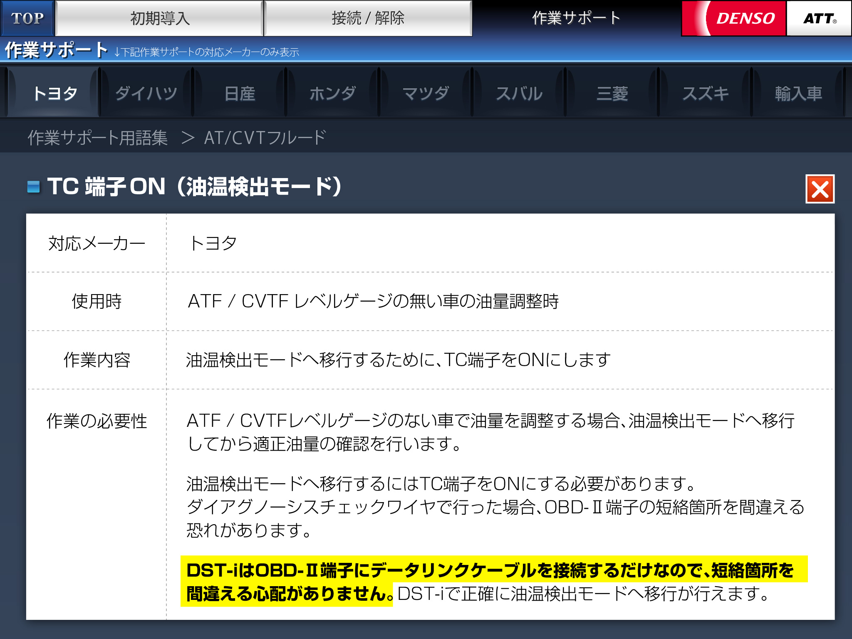Select the マツダ maker tab
The height and width of the screenshot is (639, 852).
426,93
